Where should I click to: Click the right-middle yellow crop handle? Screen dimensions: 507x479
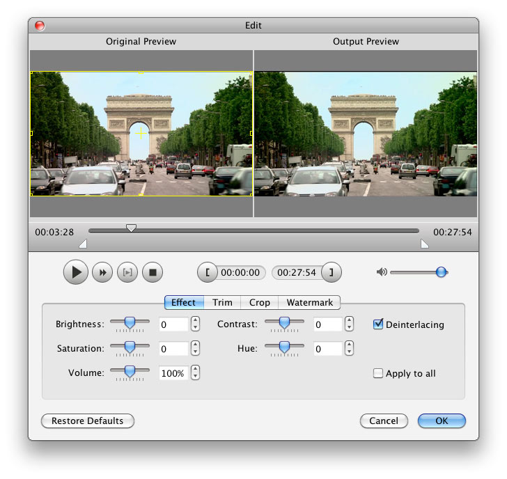pos(251,133)
